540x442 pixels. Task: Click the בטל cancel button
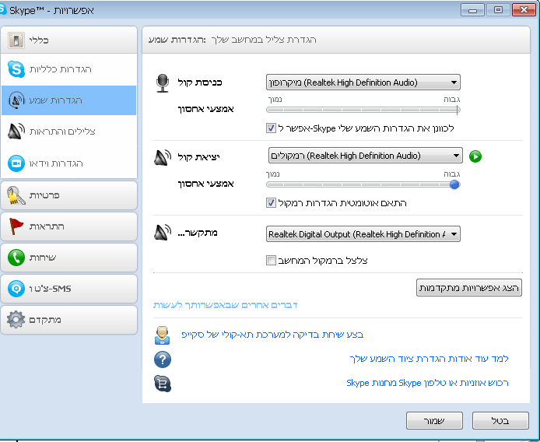[x=500, y=421]
